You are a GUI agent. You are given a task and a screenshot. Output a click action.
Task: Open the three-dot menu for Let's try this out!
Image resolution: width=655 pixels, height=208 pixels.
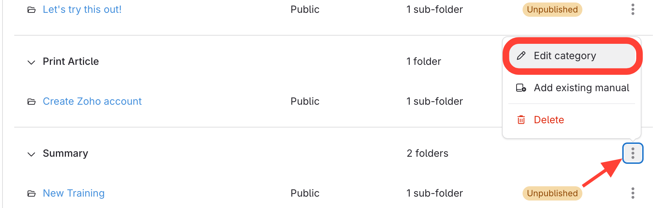pyautogui.click(x=633, y=10)
